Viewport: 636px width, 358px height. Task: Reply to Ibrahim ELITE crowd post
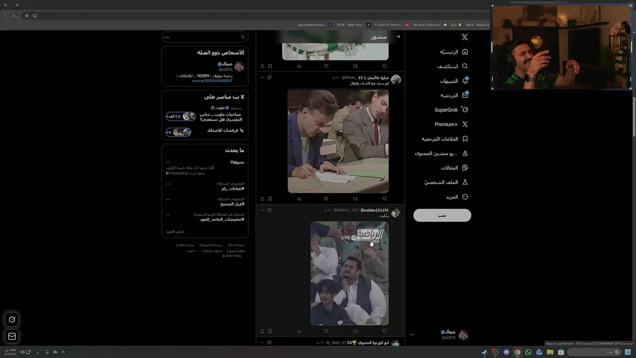(384, 331)
